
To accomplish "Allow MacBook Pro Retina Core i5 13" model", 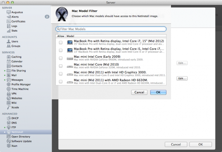I will (x=61, y=50).
